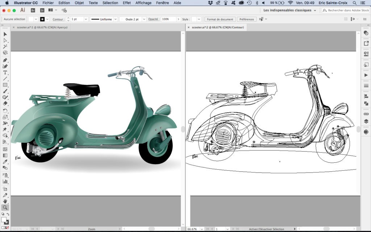
Task: Select the Artboard tool
Action: coord(5,188)
